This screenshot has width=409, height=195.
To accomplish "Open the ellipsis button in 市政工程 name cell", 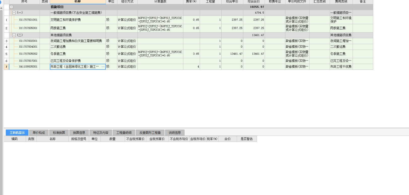I will pyautogui.click(x=103, y=67).
